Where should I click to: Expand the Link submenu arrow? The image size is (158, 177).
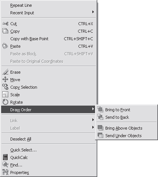coord(93,120)
